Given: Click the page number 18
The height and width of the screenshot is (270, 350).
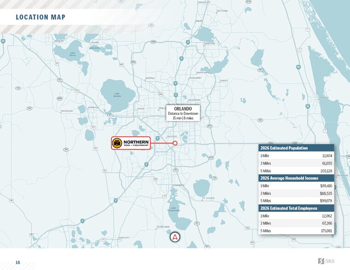Looking at the screenshot, I should click(x=17, y=262).
